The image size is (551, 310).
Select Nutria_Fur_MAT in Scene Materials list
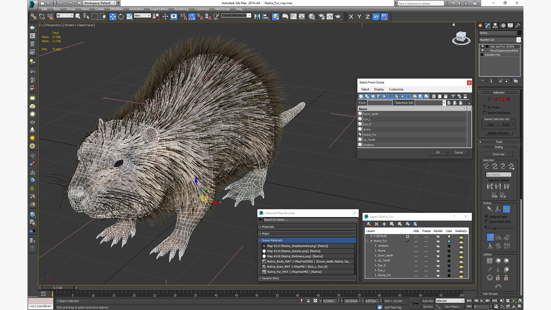point(307,272)
